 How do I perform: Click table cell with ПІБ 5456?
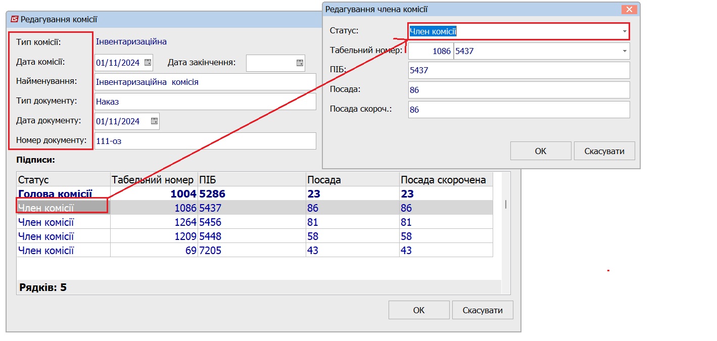click(252, 222)
